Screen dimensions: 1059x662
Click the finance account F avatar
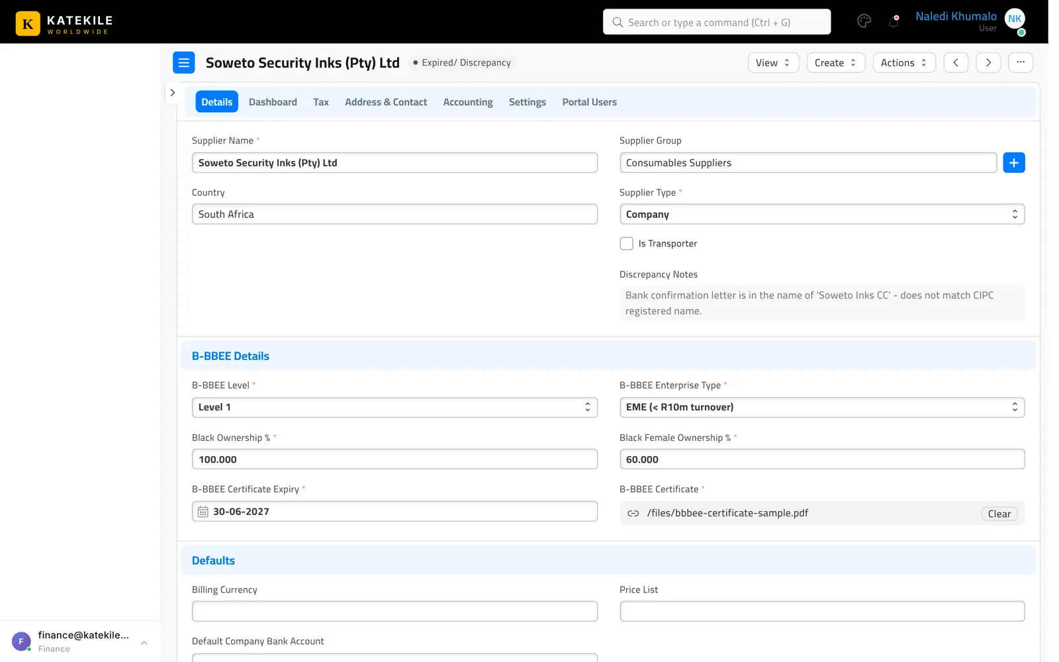tap(21, 641)
